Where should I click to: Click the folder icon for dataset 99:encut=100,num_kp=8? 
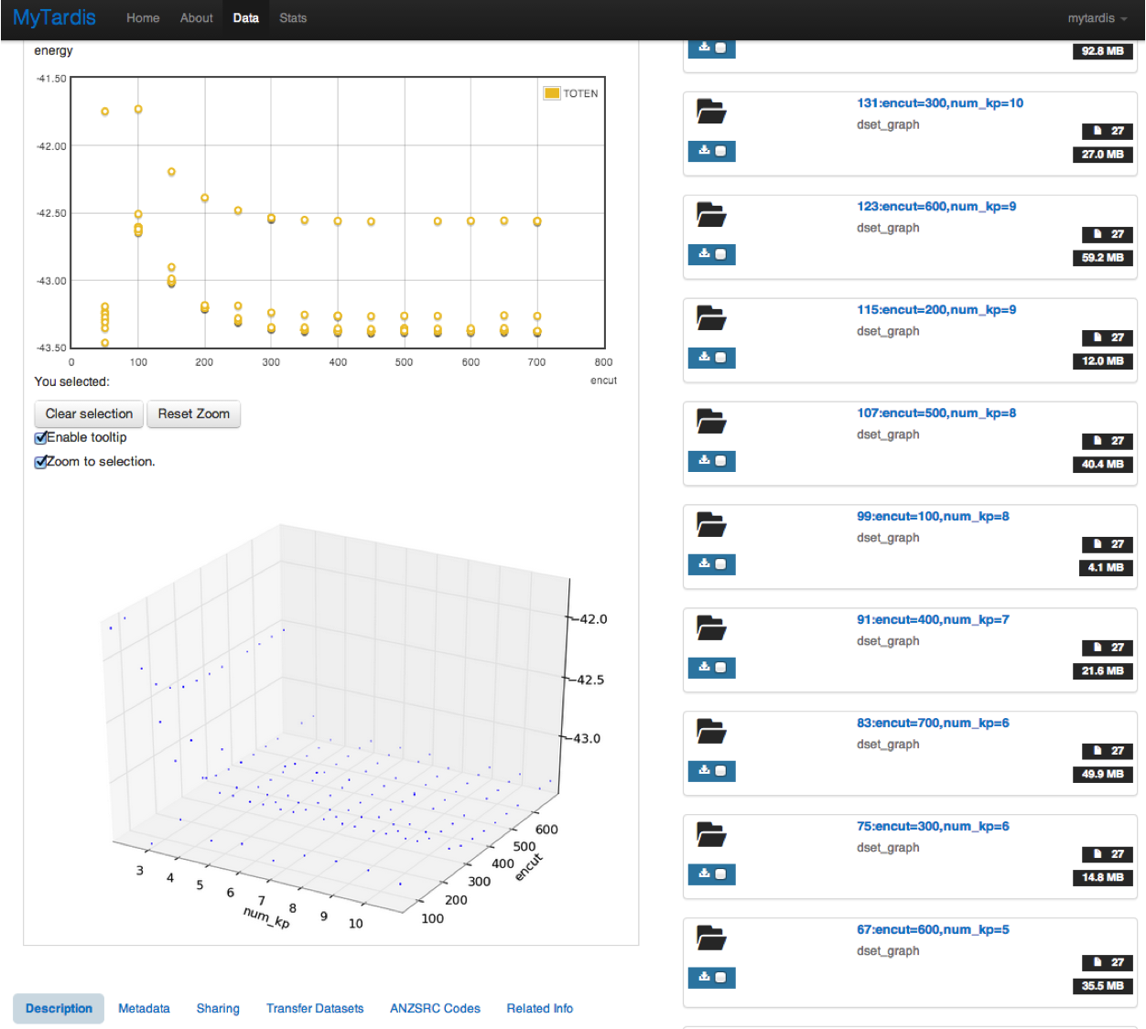711,525
